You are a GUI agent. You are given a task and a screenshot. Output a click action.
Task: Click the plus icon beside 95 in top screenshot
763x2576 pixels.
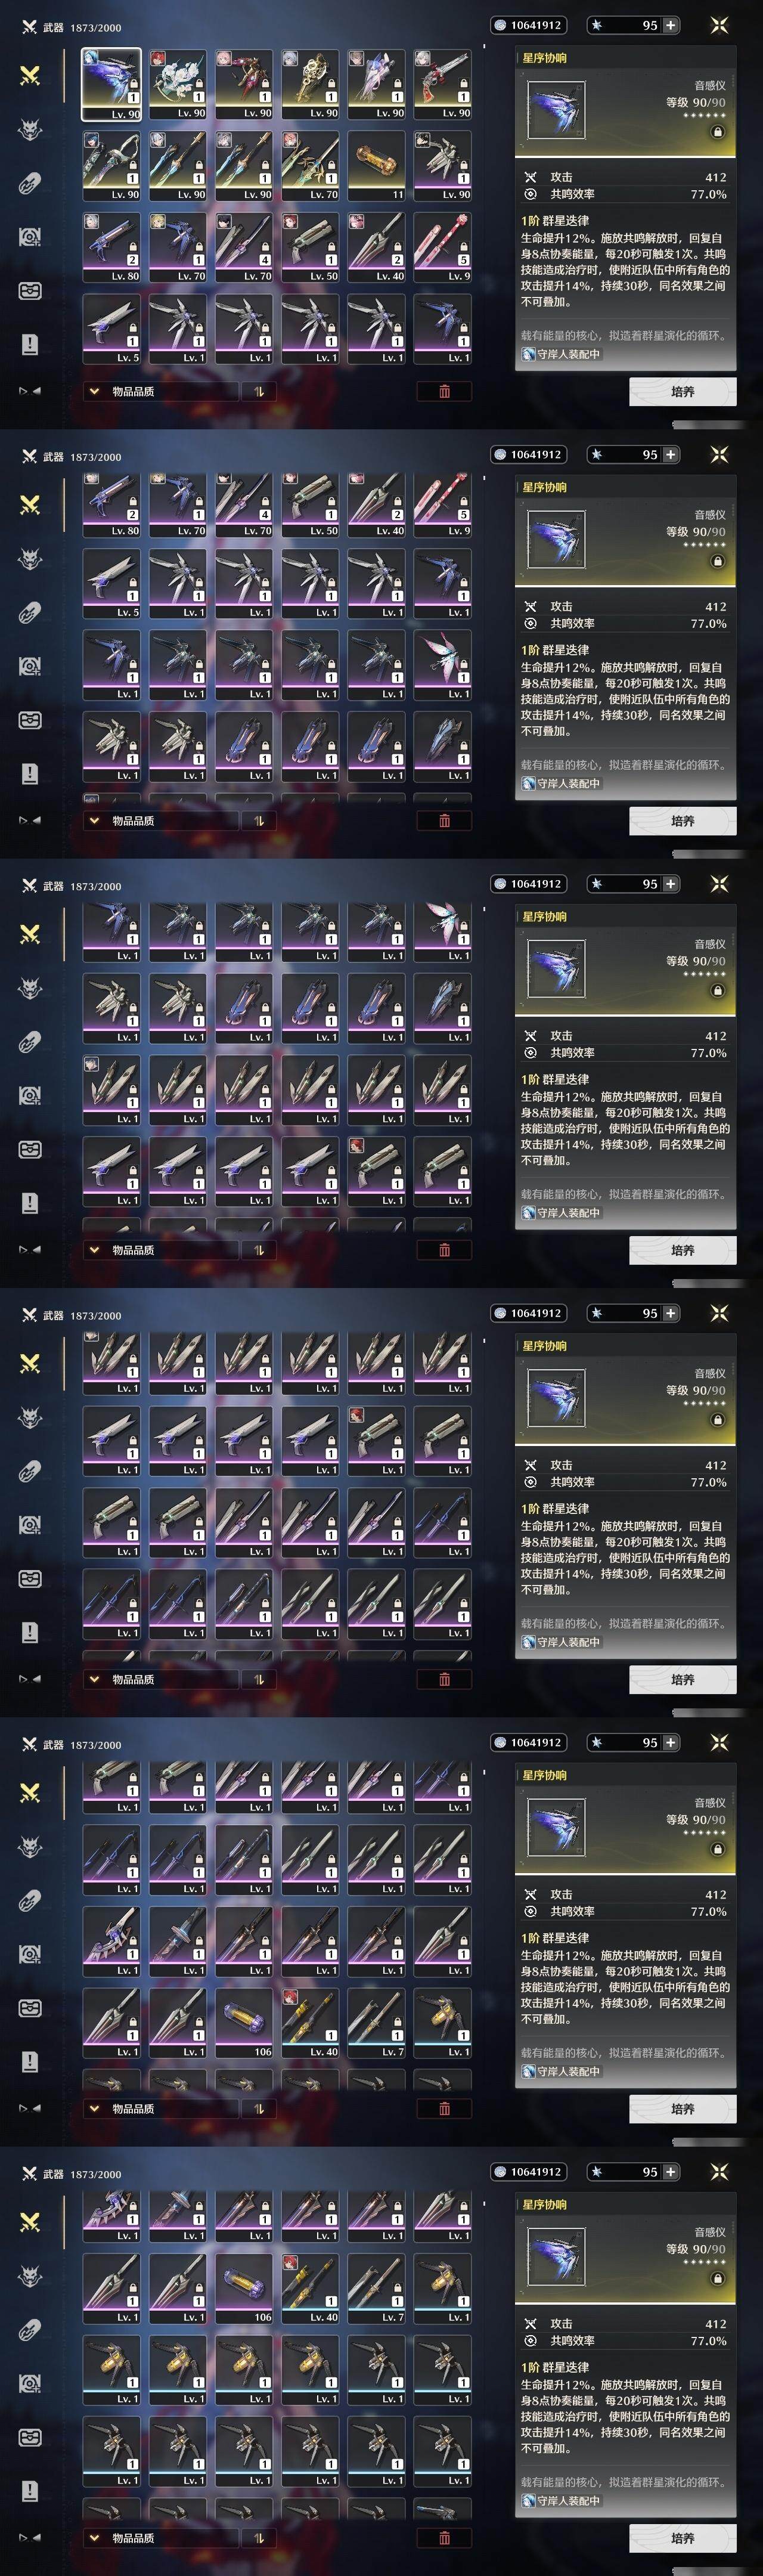(670, 25)
